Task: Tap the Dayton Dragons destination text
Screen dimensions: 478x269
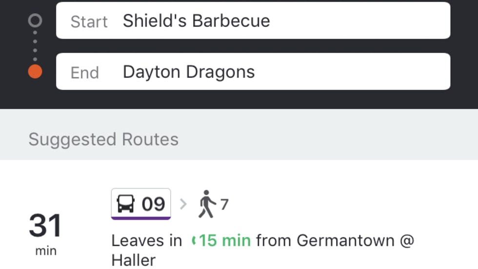Action: tap(189, 72)
